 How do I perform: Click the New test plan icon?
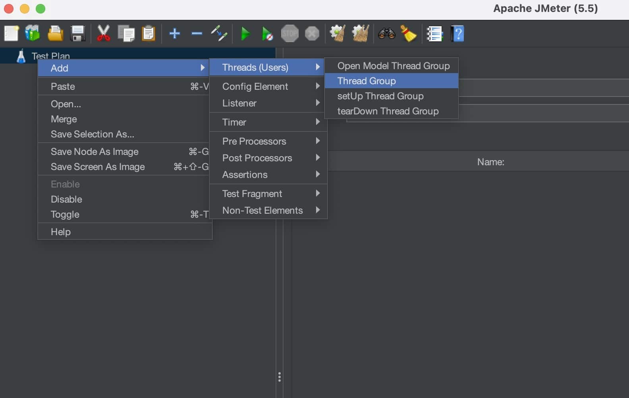(11, 33)
